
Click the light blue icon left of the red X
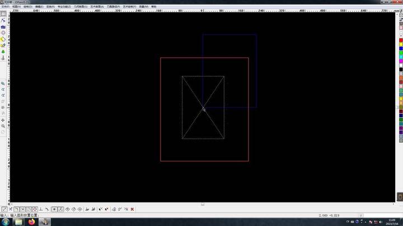click(x=126, y=209)
